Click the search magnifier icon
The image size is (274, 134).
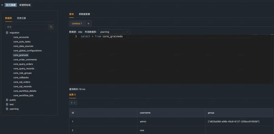51,27
